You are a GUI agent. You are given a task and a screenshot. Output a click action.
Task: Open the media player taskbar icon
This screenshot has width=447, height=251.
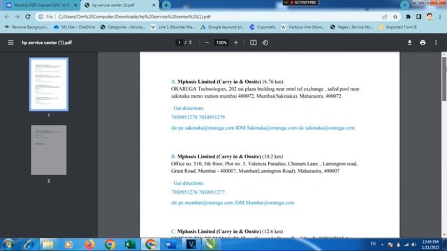[68, 245]
